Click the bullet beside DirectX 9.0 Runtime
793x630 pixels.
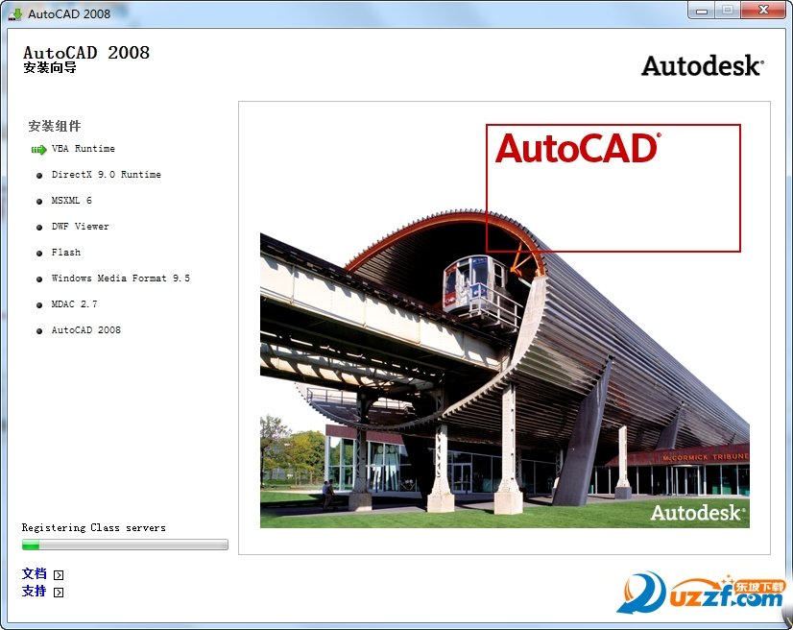39,176
